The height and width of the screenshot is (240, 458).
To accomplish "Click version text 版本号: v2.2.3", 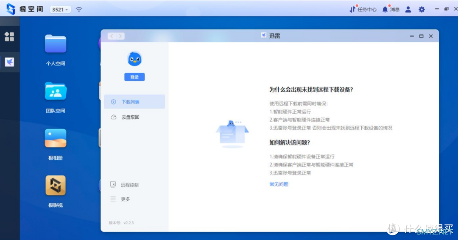I will point(121,223).
